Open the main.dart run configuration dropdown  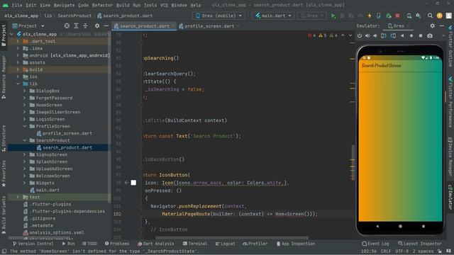coord(273,16)
